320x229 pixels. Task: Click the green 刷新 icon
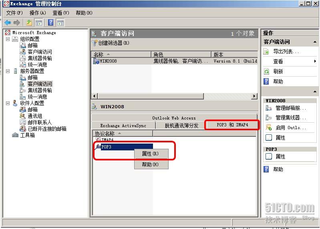click(266, 71)
